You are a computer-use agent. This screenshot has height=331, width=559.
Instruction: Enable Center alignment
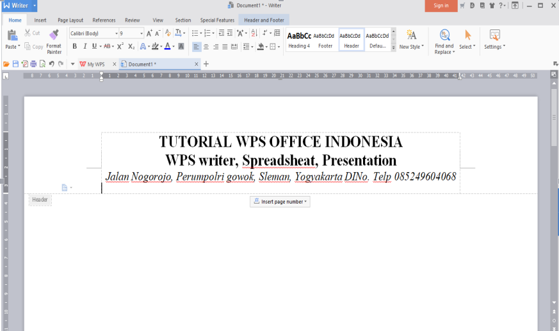206,47
